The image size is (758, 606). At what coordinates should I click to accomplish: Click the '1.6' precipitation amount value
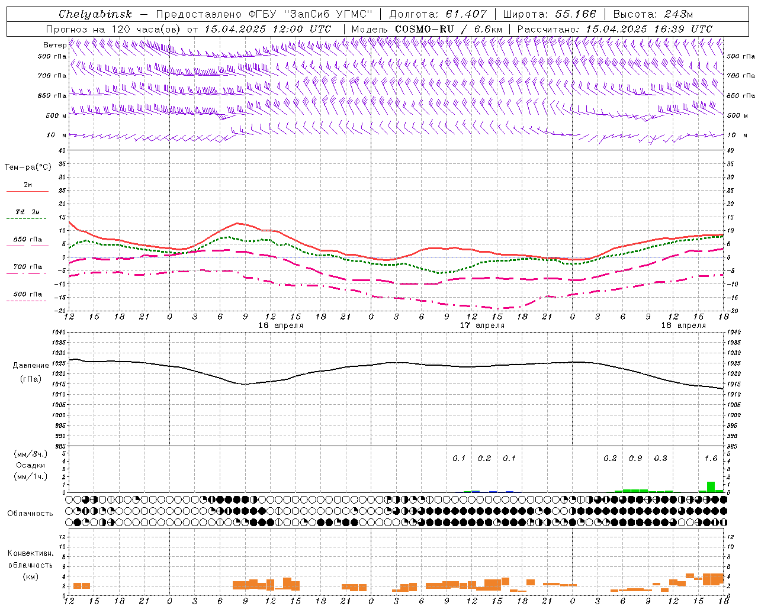pyautogui.click(x=711, y=459)
